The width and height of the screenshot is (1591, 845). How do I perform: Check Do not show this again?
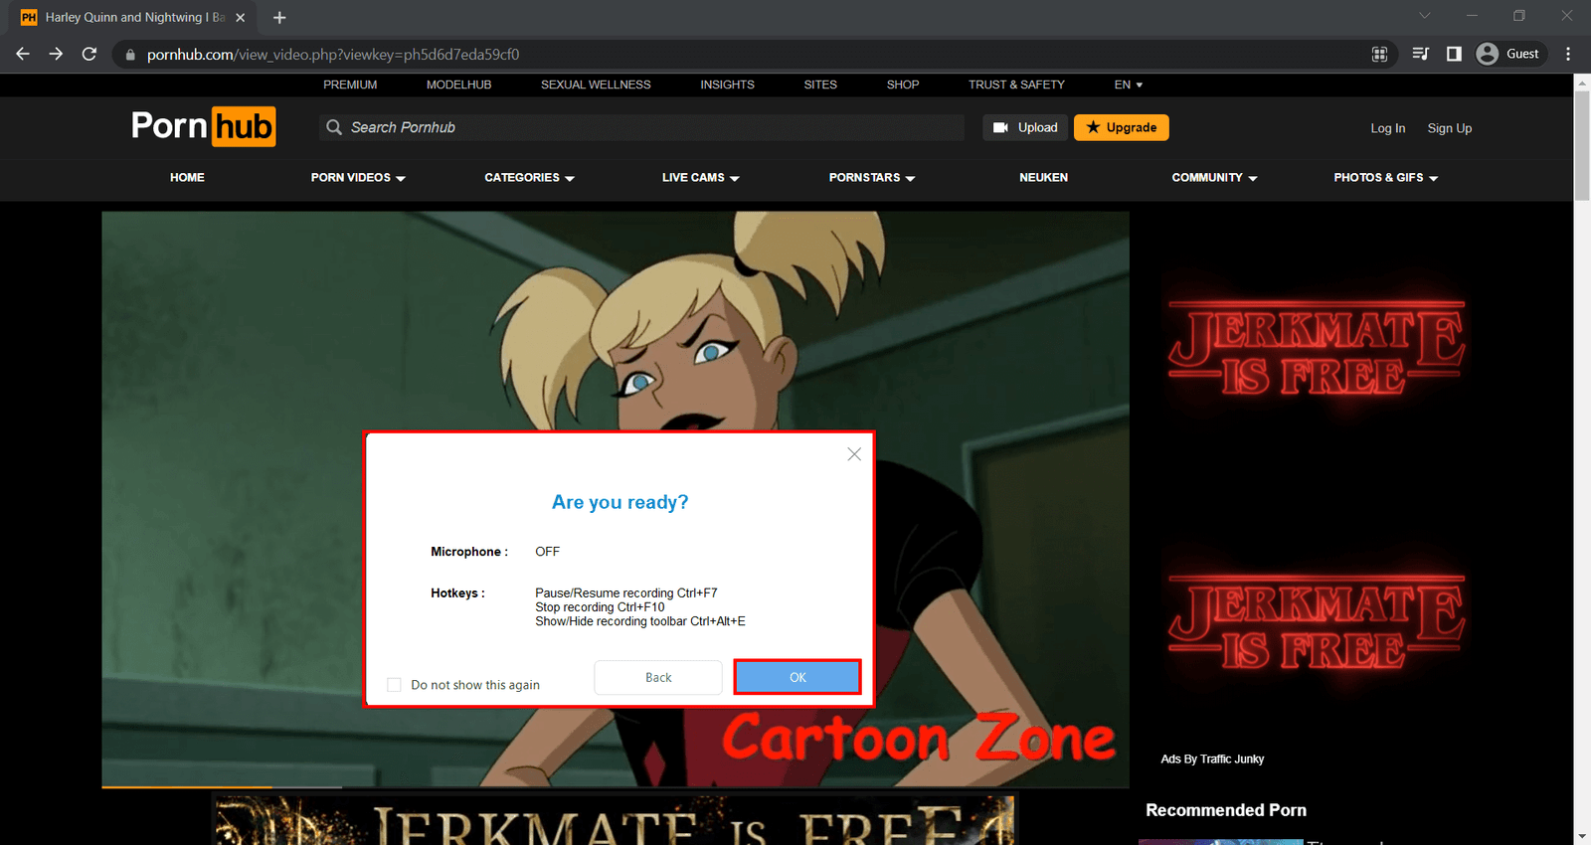[394, 685]
